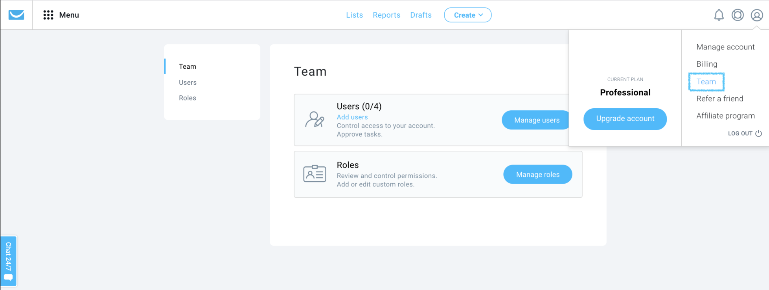The height and width of the screenshot is (290, 769).
Task: Click the Upgrade account button
Action: pos(625,119)
